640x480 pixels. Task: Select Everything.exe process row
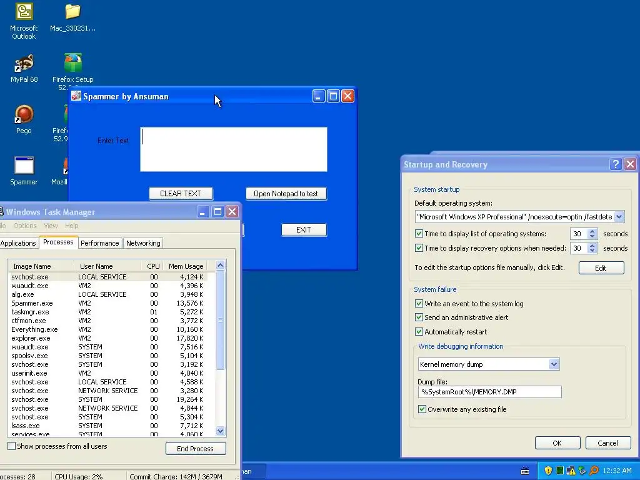tap(107, 329)
